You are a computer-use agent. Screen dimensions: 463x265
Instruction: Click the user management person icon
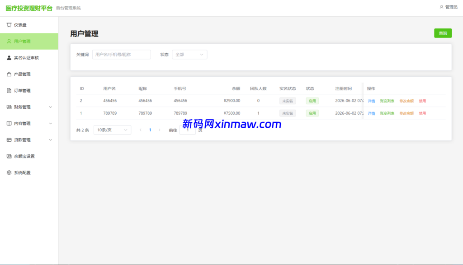(x=9, y=41)
